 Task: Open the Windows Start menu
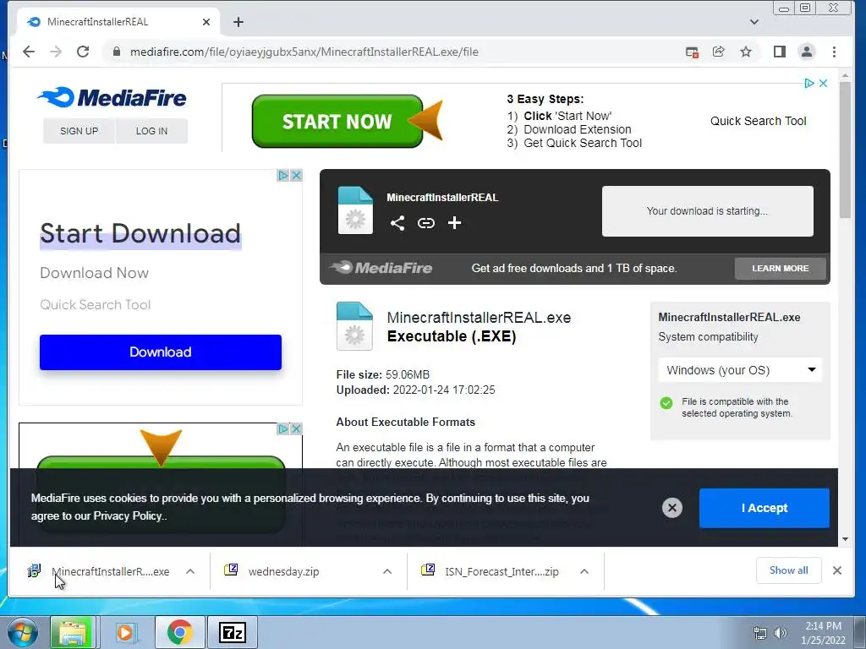tap(22, 632)
